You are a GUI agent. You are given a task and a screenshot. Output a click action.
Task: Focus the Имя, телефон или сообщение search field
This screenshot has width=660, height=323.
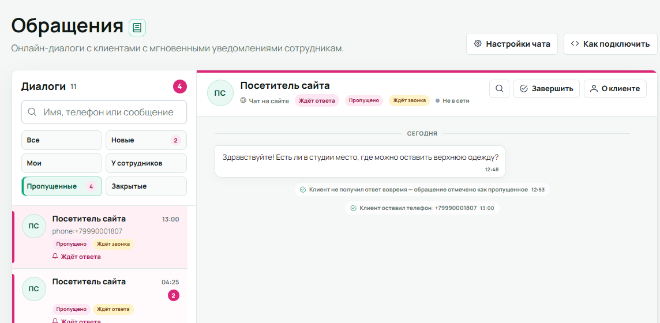click(x=104, y=112)
